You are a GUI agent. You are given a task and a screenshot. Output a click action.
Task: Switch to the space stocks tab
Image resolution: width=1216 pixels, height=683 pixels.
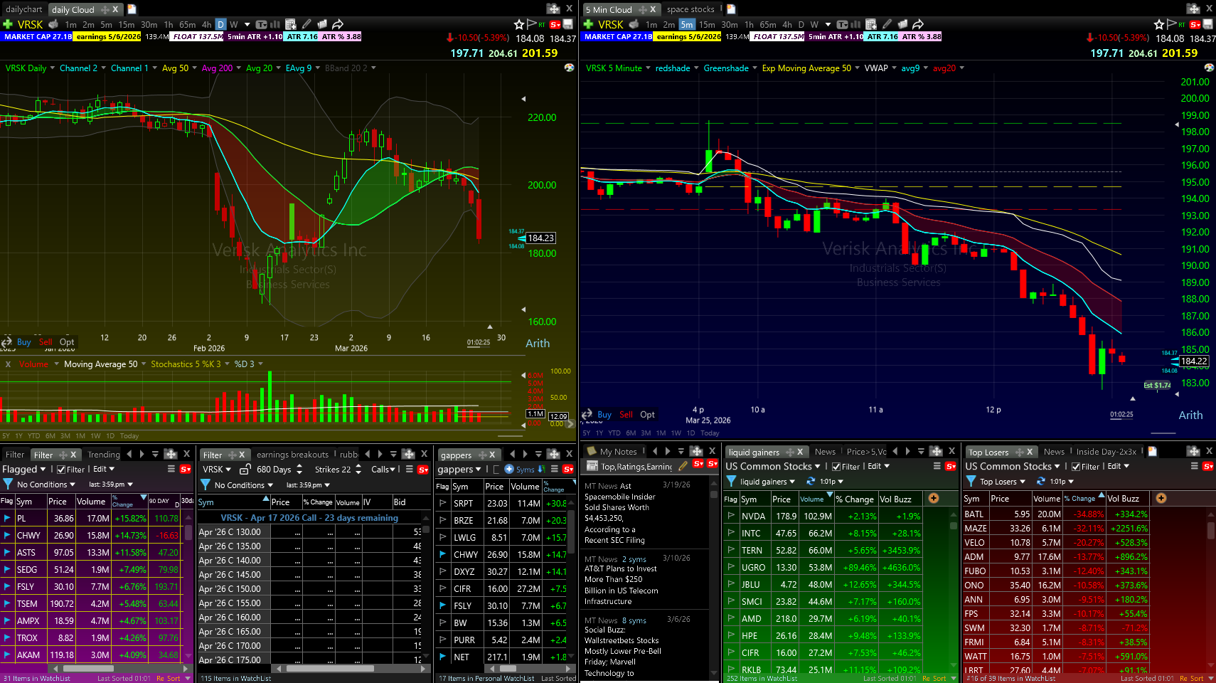pyautogui.click(x=690, y=9)
